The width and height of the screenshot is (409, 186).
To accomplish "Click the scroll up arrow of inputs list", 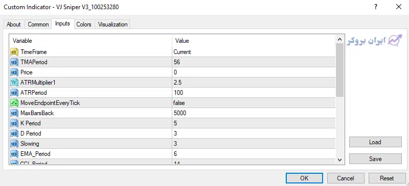I will (x=339, y=40).
